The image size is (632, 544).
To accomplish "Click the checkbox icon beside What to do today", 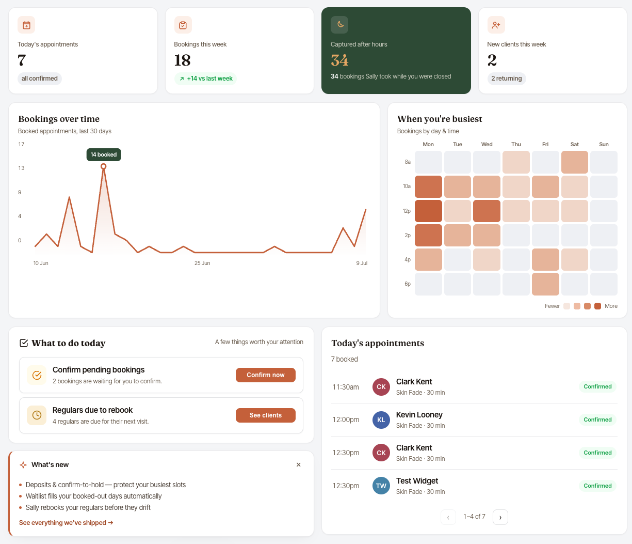I will (x=24, y=343).
